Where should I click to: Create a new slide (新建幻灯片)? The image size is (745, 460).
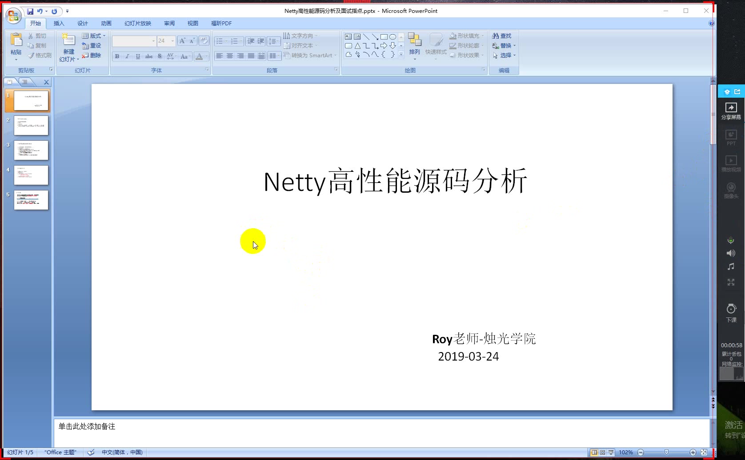69,47
